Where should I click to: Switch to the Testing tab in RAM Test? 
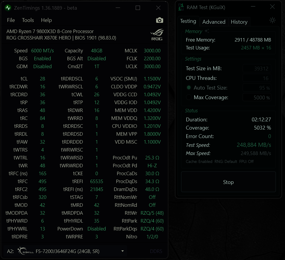pyautogui.click(x=188, y=21)
